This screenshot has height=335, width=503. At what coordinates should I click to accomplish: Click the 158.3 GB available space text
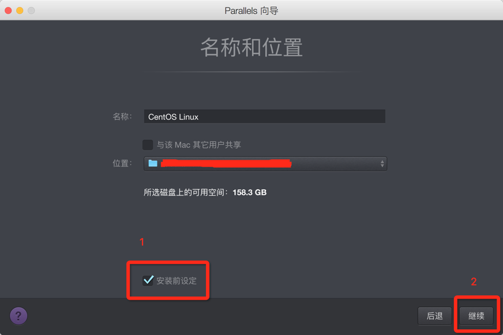pyautogui.click(x=250, y=193)
